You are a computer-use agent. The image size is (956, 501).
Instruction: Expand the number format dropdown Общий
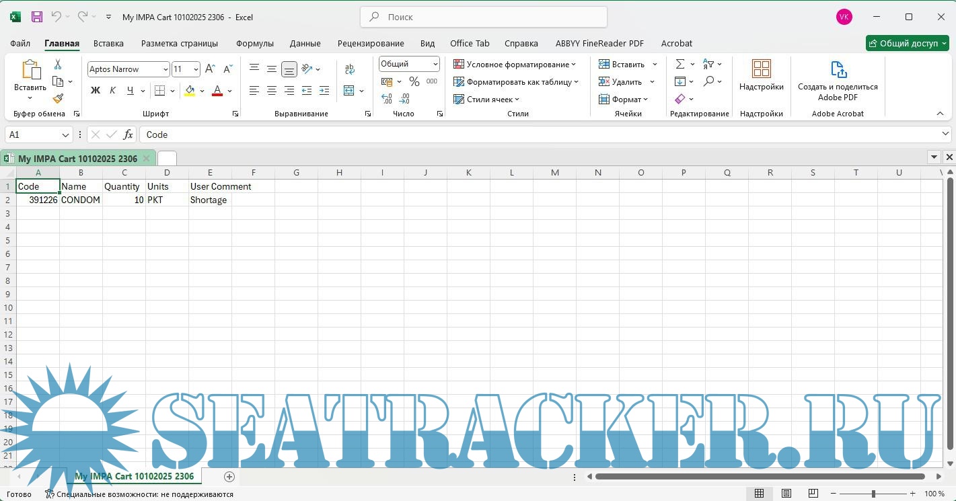coord(435,64)
